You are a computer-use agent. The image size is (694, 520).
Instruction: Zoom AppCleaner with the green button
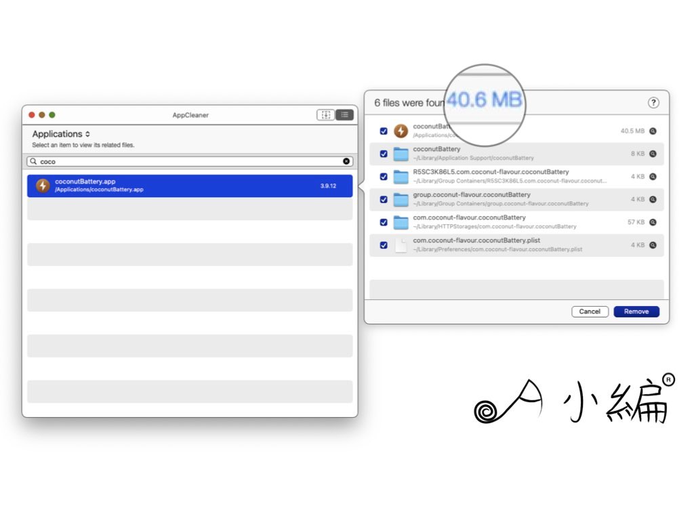52,115
